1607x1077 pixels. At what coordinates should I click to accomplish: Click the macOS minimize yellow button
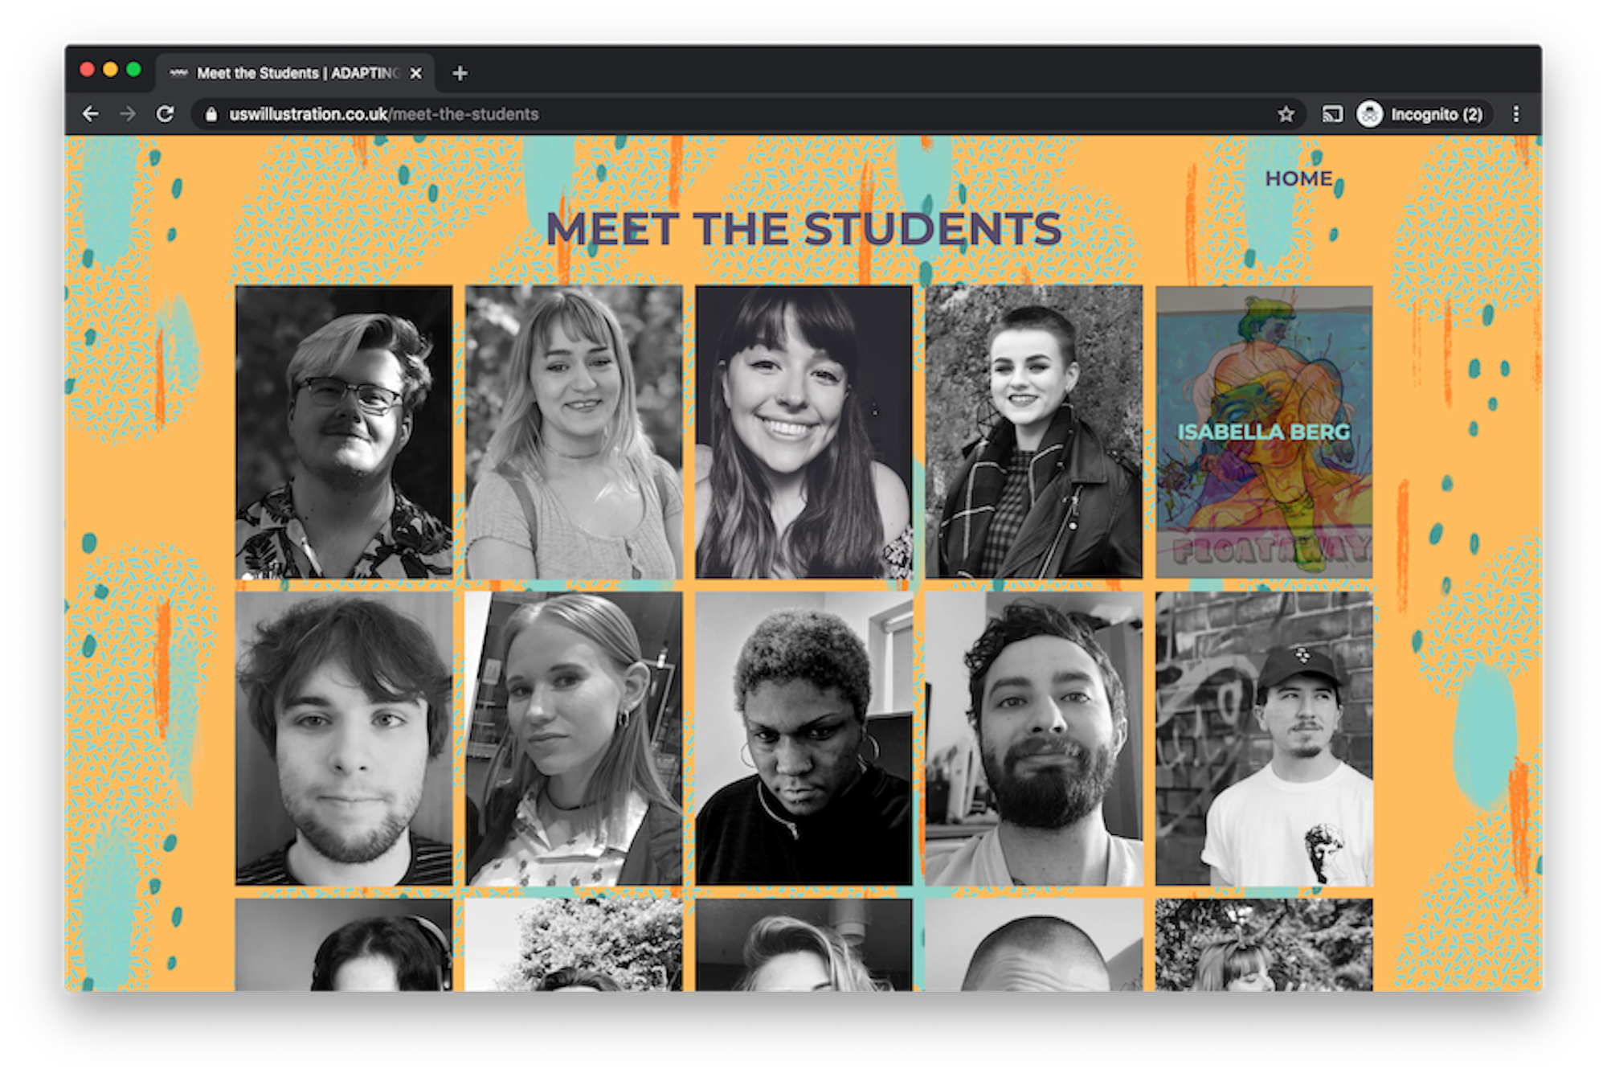tap(111, 71)
